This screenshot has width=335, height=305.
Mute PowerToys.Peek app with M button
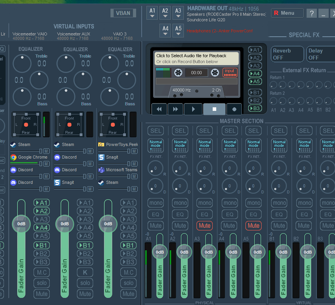click(134, 151)
